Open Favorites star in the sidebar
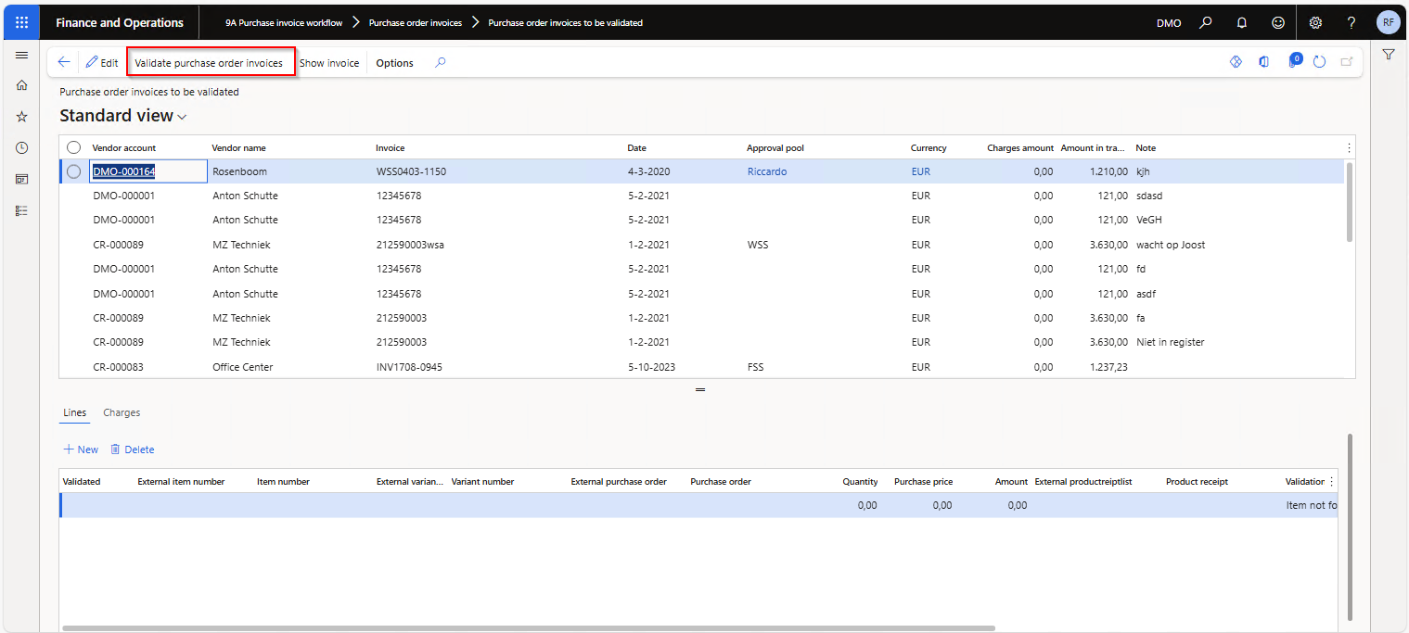Screen dimensions: 1409x633 [22, 117]
